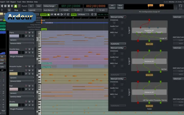
Task: Select the Audition (speaker) tool
Action: click(58, 14)
